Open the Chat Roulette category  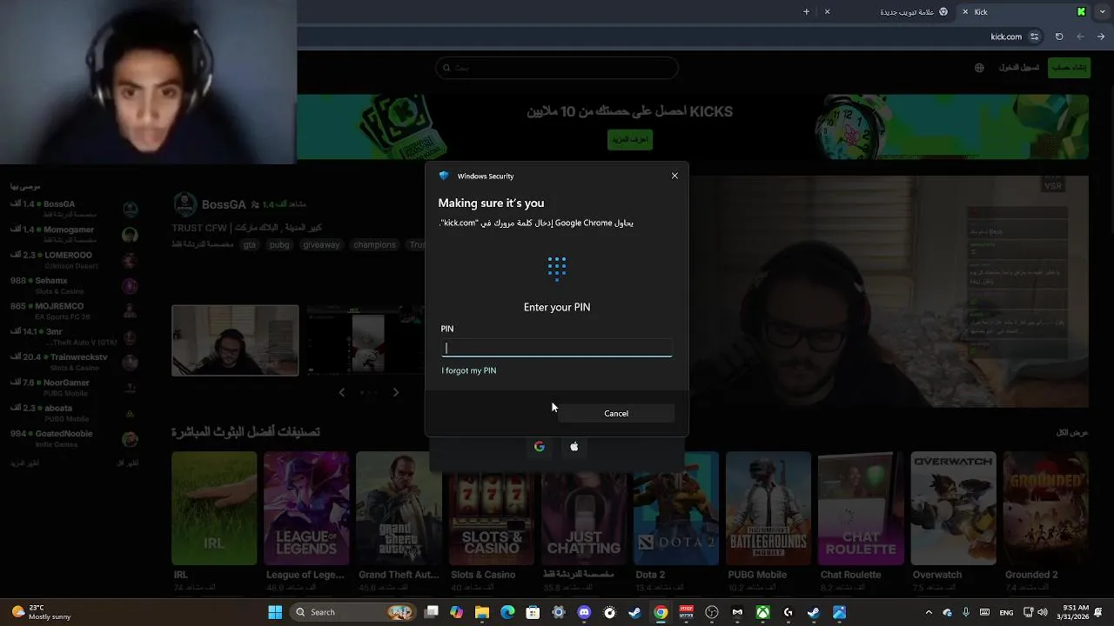(861, 509)
